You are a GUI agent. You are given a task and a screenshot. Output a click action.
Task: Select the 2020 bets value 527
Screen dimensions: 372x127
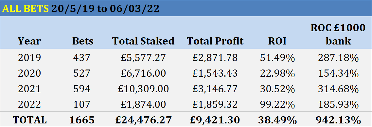tap(81, 73)
